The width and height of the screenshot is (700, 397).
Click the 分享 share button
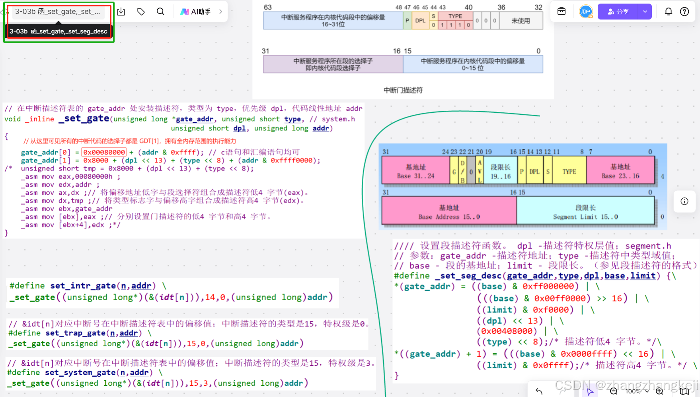[618, 12]
